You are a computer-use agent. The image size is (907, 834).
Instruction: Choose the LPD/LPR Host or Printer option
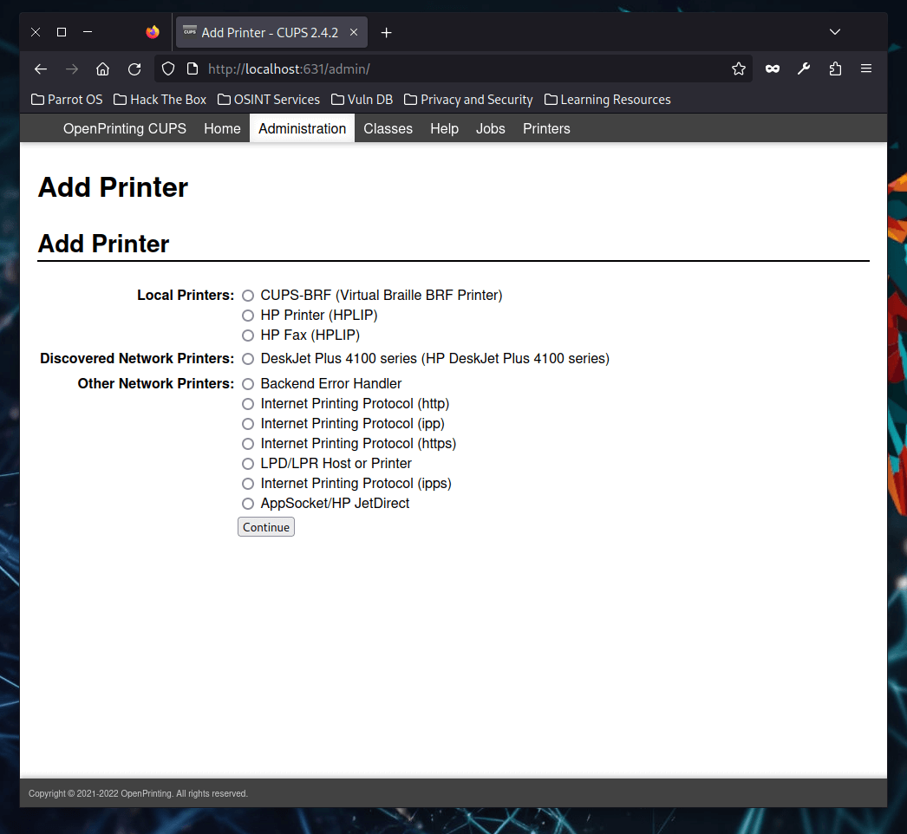[248, 463]
